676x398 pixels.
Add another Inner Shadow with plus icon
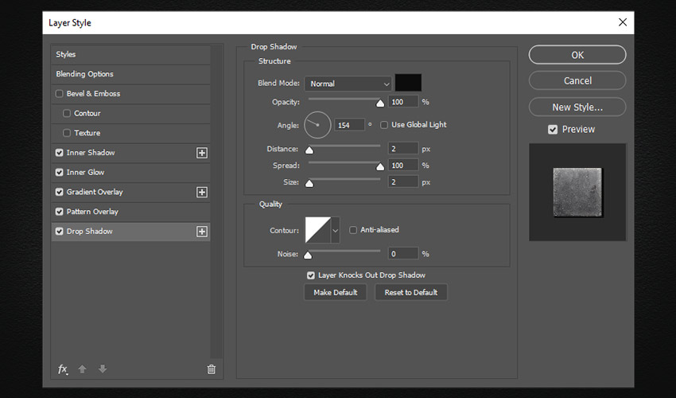pyautogui.click(x=202, y=153)
